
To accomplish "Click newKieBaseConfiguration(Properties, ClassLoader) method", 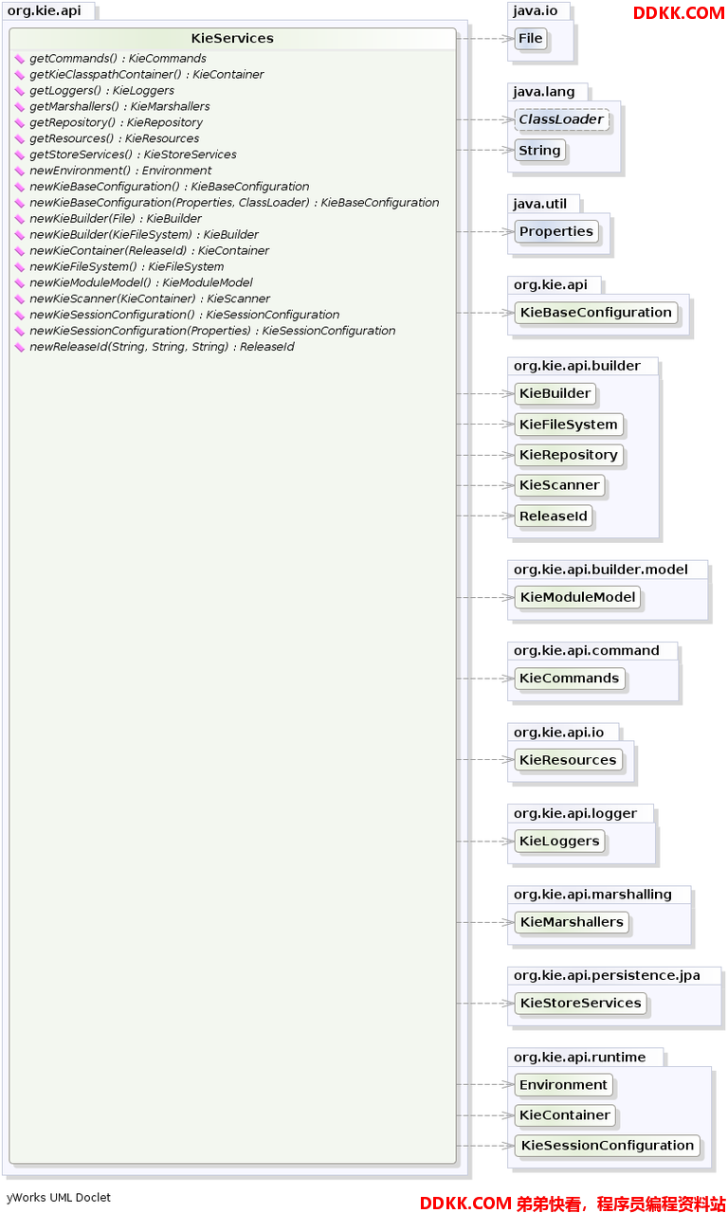I will [234, 203].
